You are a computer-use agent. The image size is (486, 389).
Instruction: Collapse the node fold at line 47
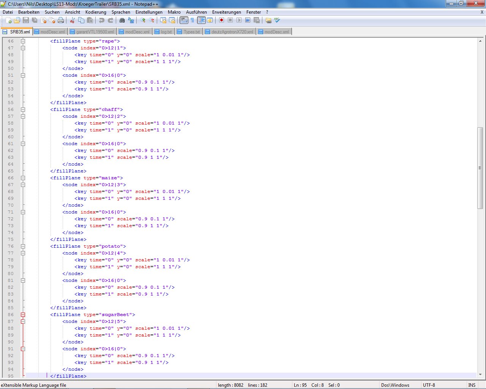[23, 48]
